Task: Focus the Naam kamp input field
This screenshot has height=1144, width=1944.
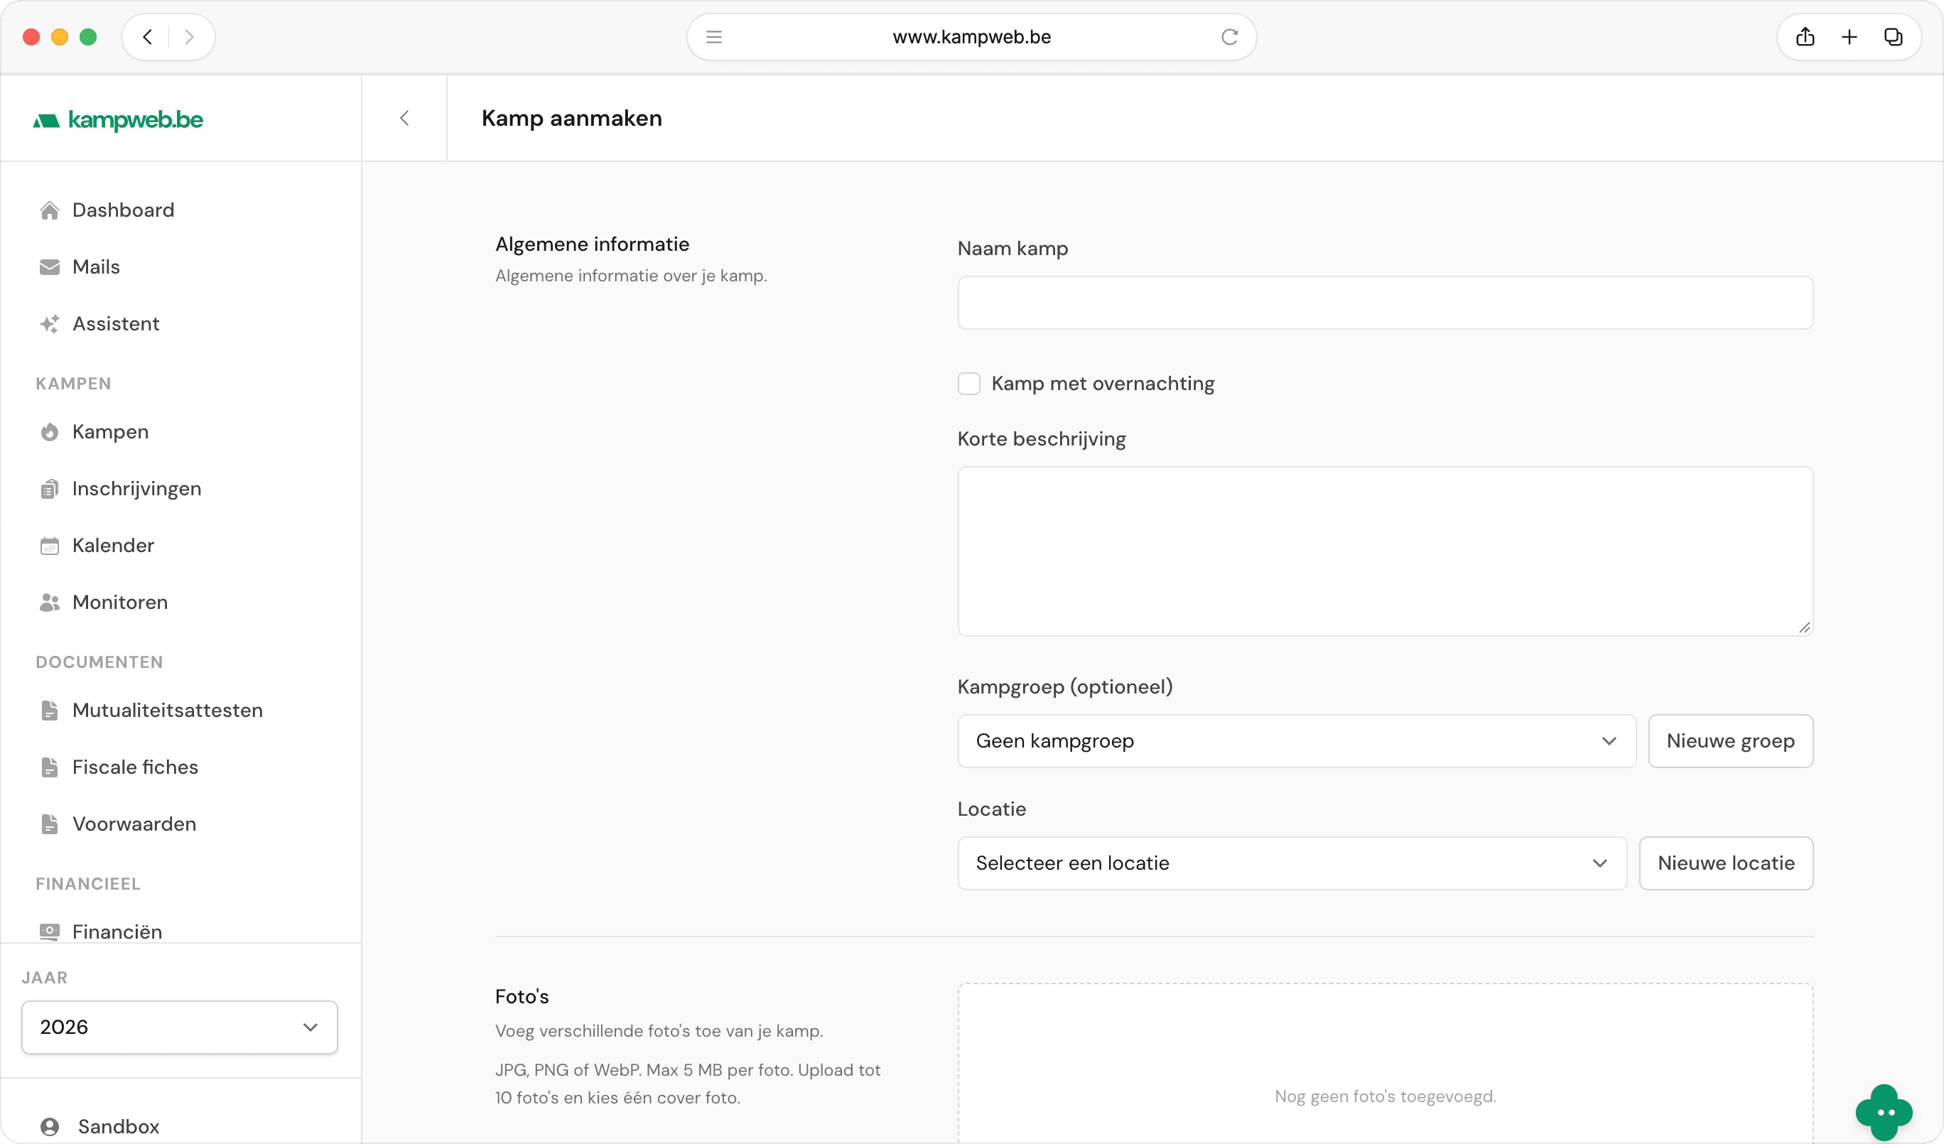Action: pyautogui.click(x=1386, y=303)
